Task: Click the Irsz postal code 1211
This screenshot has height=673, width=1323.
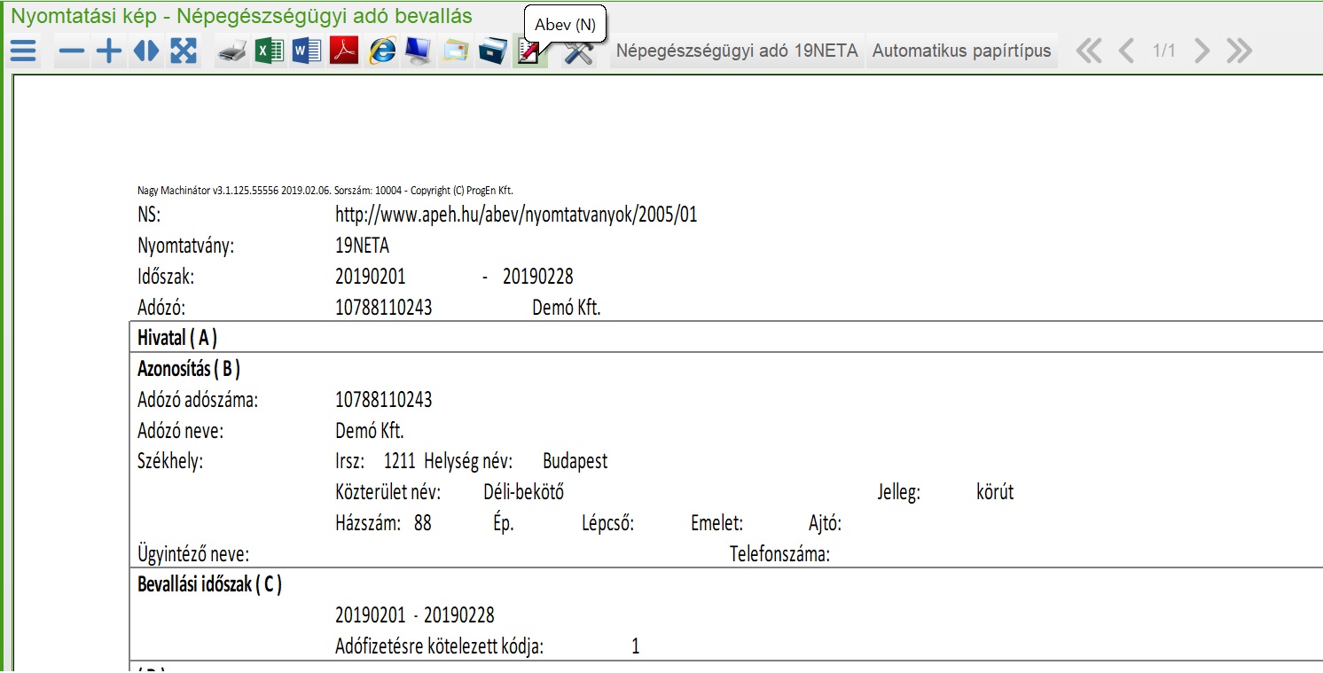Action: coord(400,462)
